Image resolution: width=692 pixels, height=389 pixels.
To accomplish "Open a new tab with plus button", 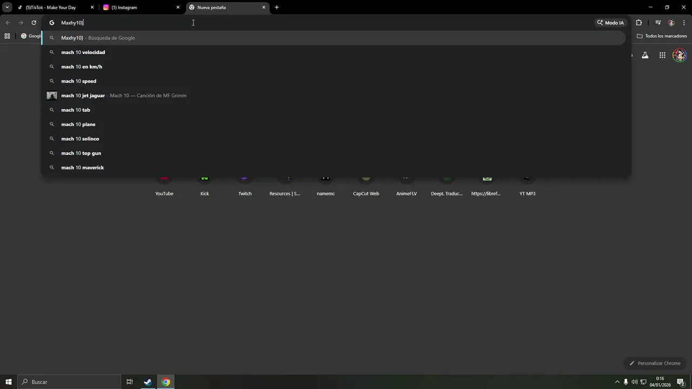I will click(277, 8).
